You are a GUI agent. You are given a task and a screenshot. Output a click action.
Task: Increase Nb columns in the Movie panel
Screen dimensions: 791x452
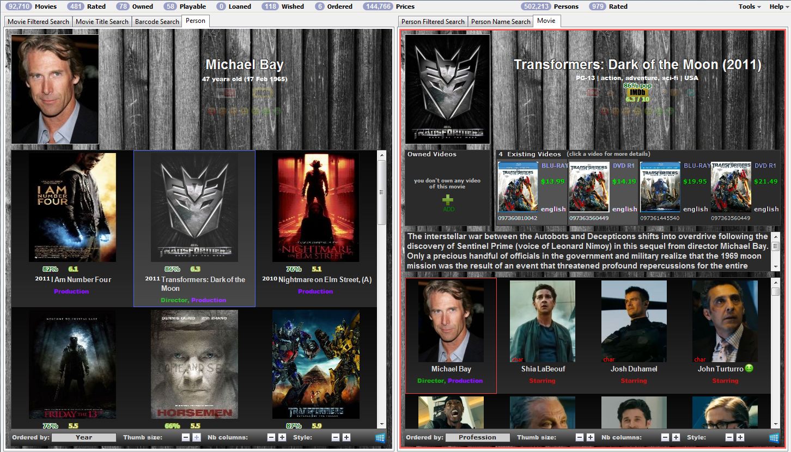(x=676, y=437)
